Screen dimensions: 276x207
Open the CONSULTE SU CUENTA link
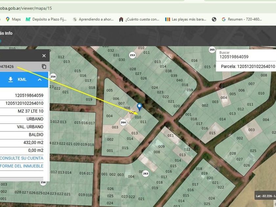tap(22, 158)
